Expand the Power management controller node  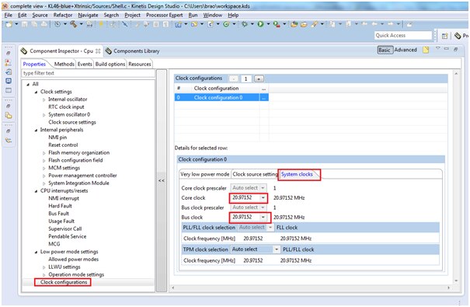click(x=44, y=176)
